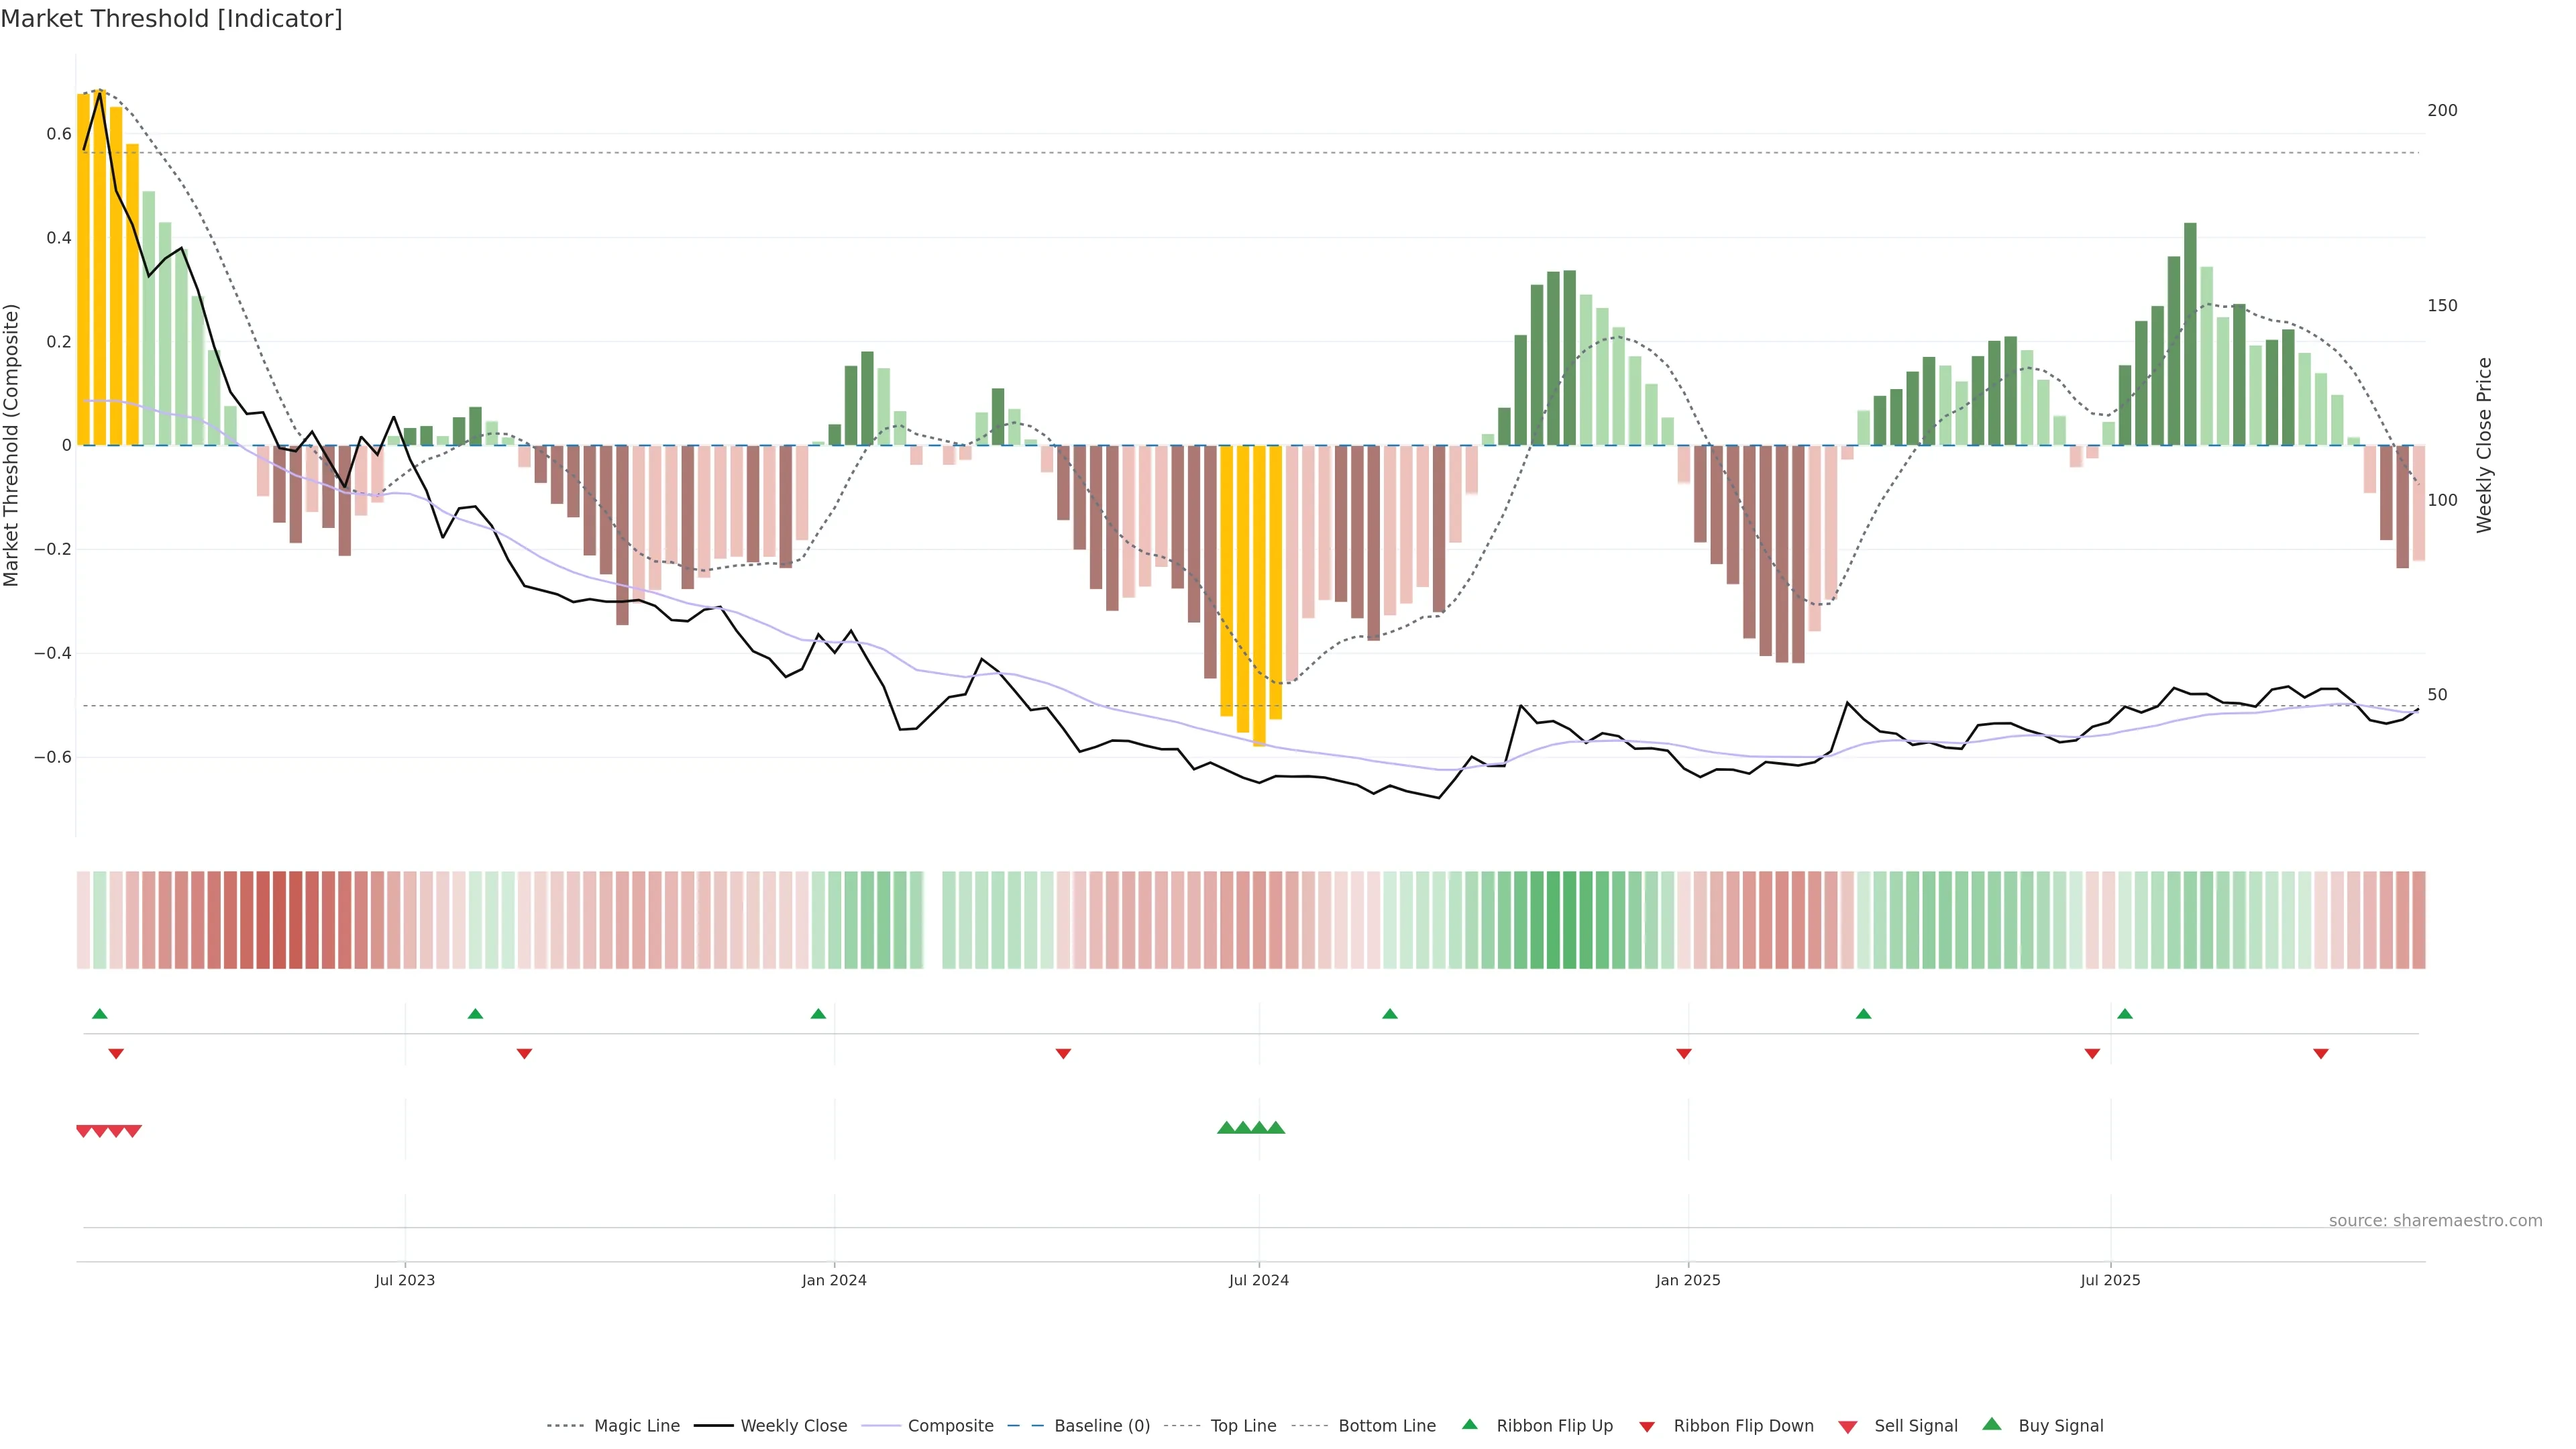This screenshot has width=2576, height=1449.
Task: Click the Market Threshold [Indicator] title
Action: (171, 19)
